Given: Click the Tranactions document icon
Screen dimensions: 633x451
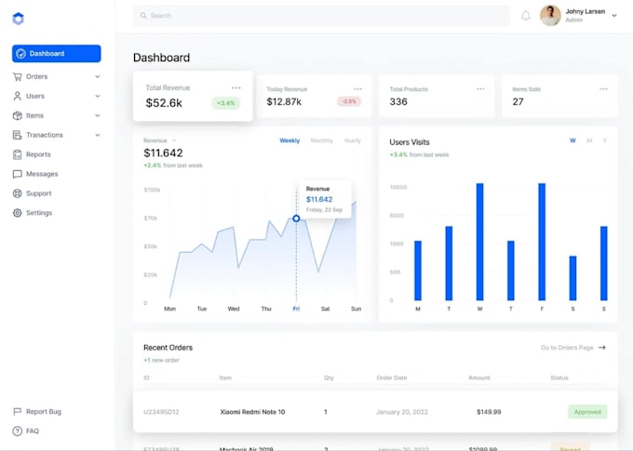Looking at the screenshot, I should (x=17, y=135).
